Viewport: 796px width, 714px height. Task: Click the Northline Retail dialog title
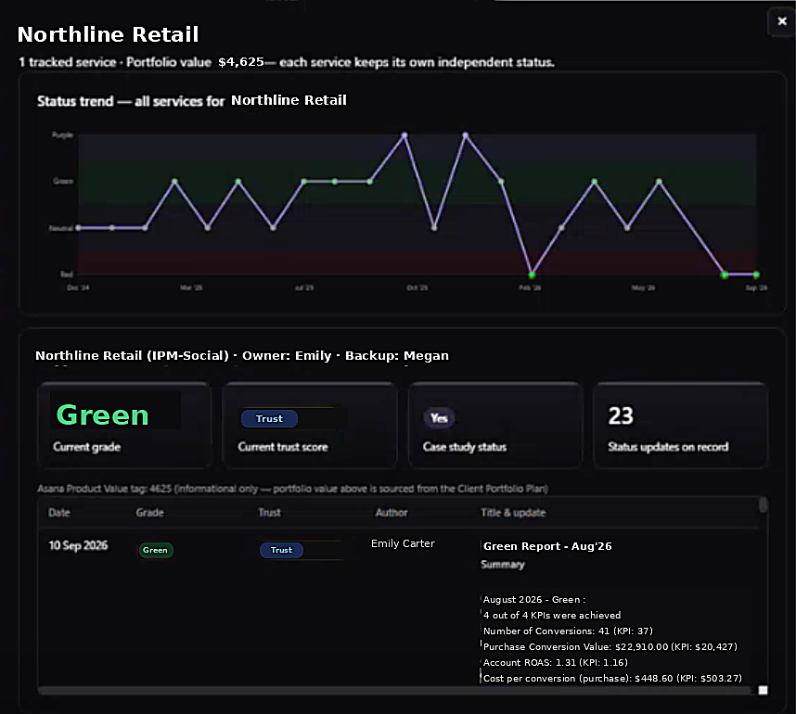coord(108,34)
